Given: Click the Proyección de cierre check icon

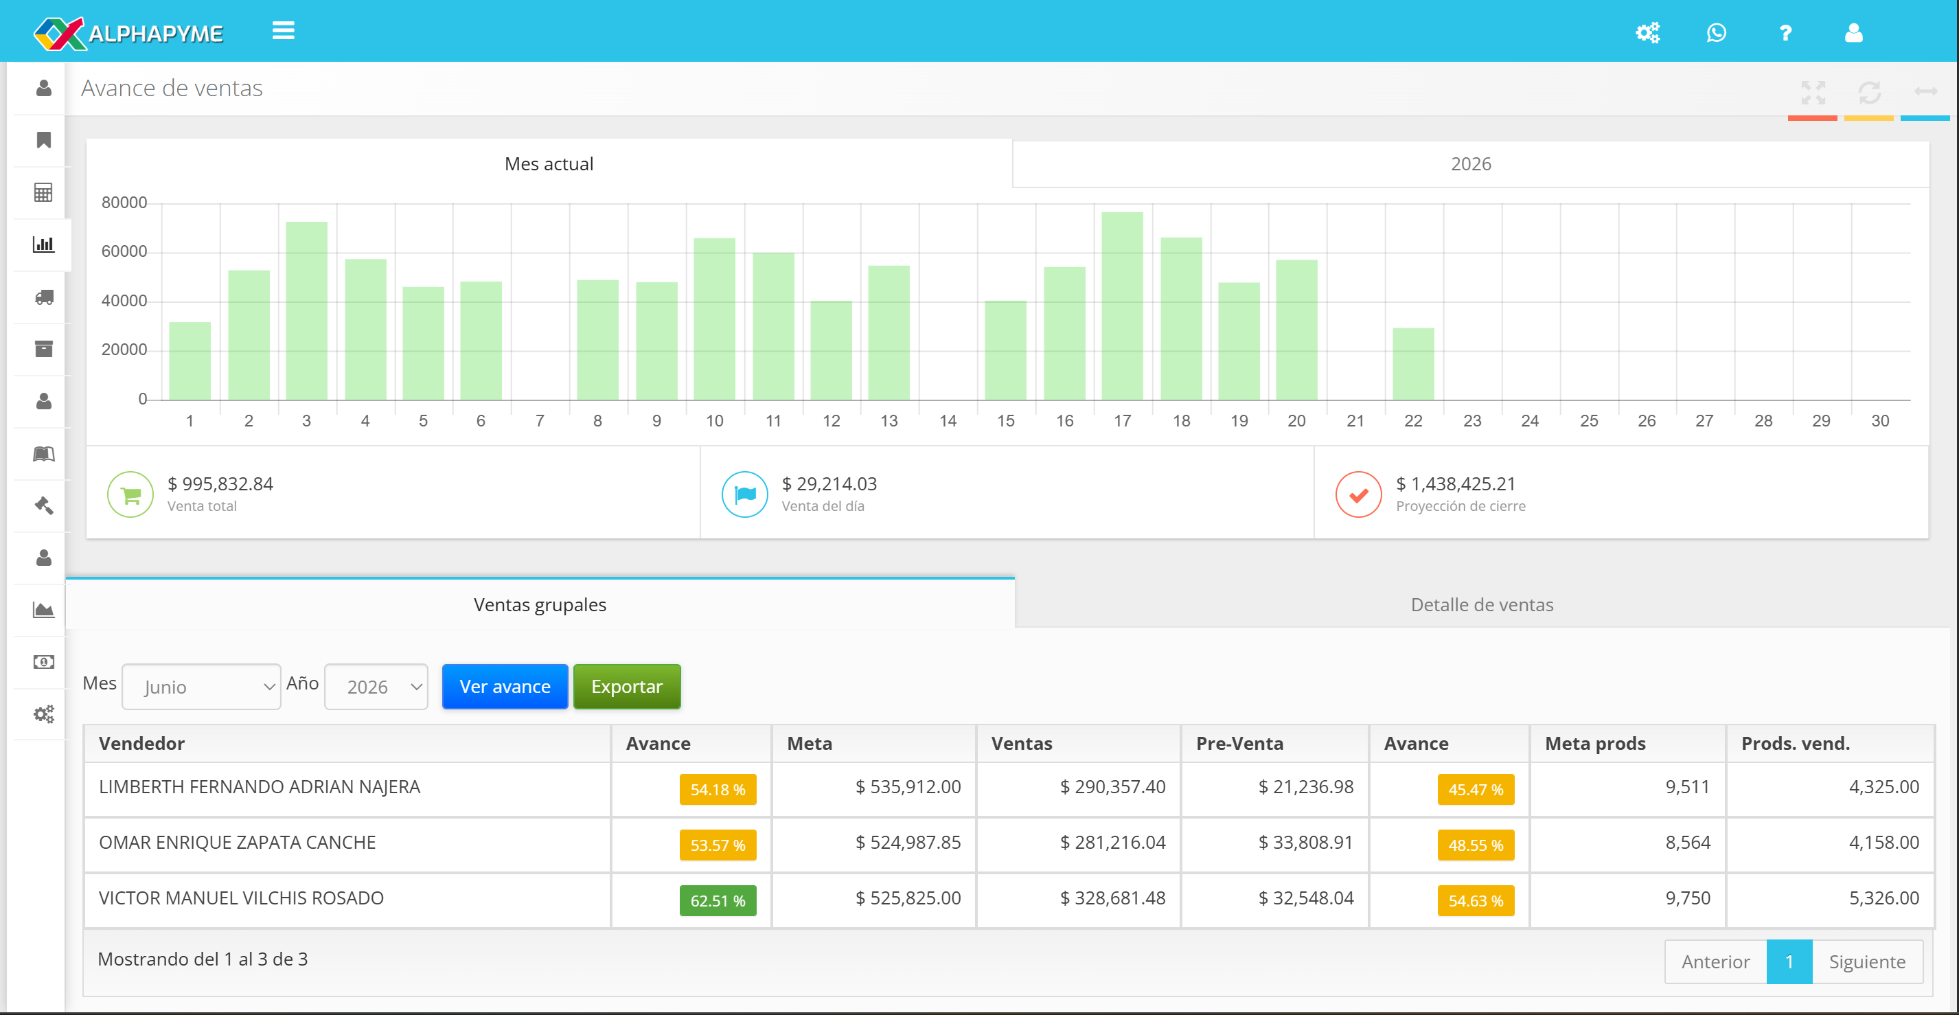Looking at the screenshot, I should (x=1358, y=494).
